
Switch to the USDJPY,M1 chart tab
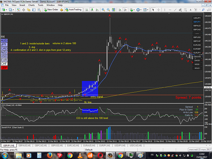120,145
